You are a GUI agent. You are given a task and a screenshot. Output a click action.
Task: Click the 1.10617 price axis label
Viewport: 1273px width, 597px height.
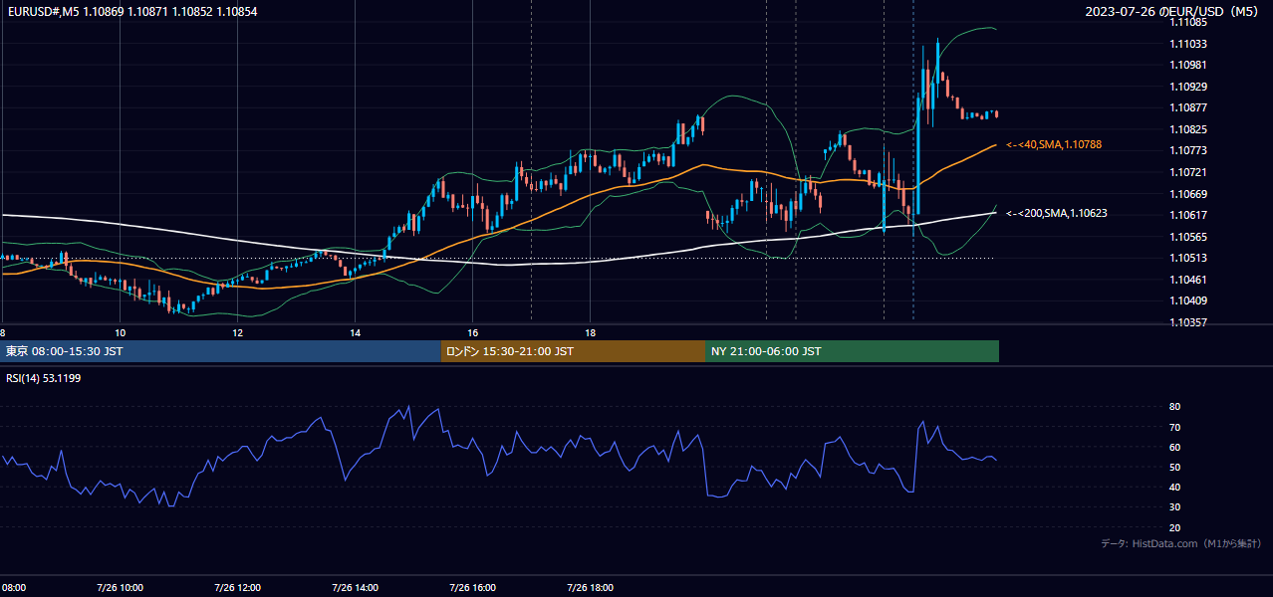tap(1188, 215)
